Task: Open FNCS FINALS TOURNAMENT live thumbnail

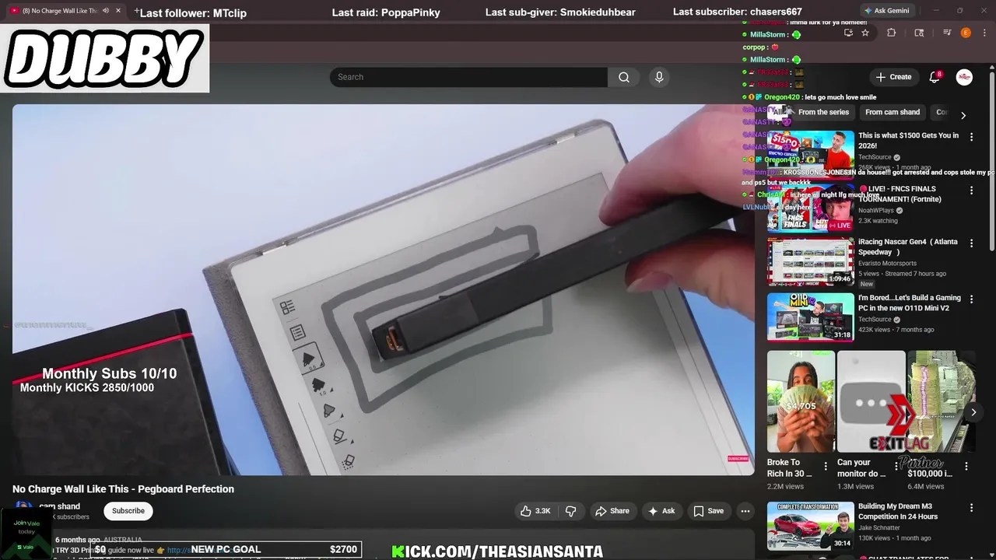Action: (811, 208)
